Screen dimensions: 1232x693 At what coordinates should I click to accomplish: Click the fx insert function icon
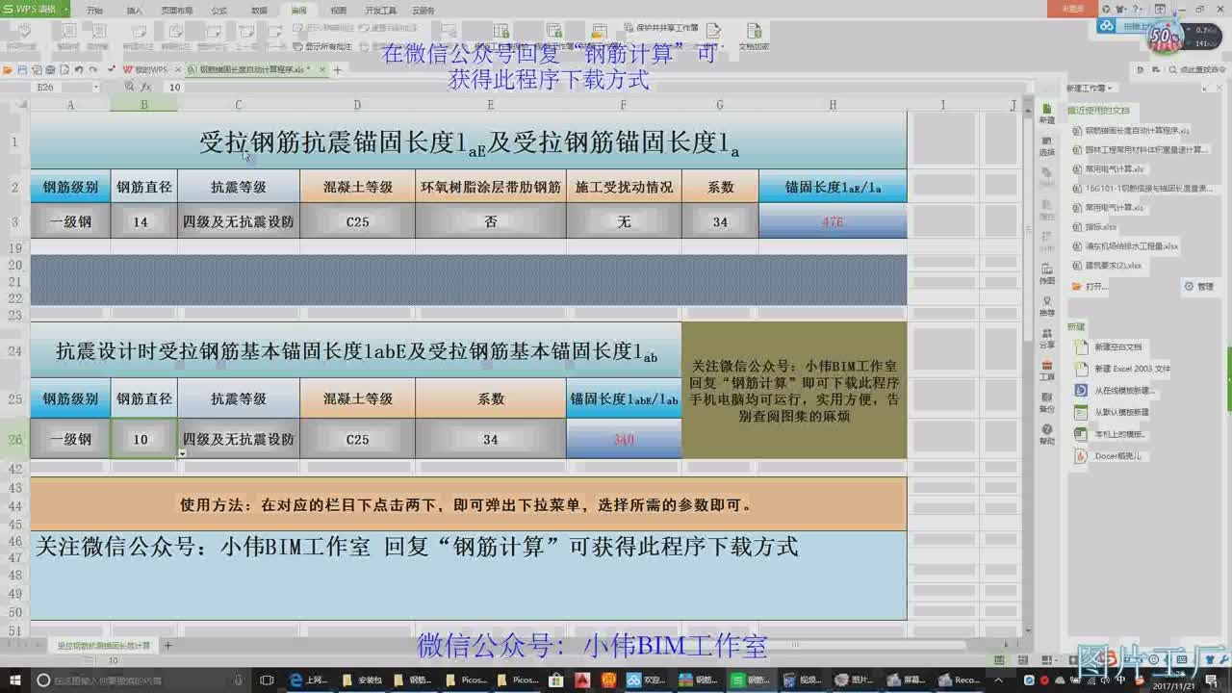[146, 87]
